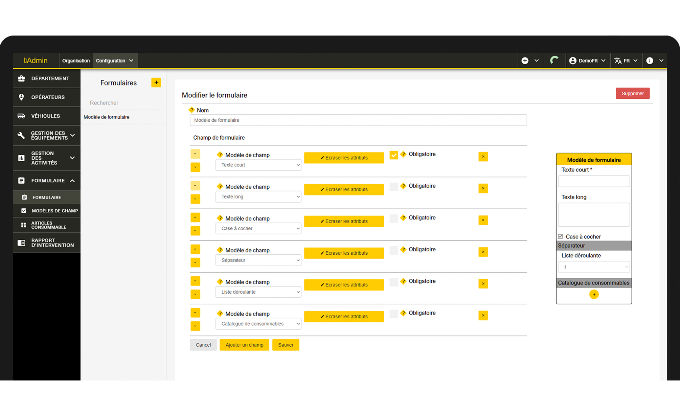Click the red Supprimer button
This screenshot has height=416, width=680.
[x=632, y=93]
